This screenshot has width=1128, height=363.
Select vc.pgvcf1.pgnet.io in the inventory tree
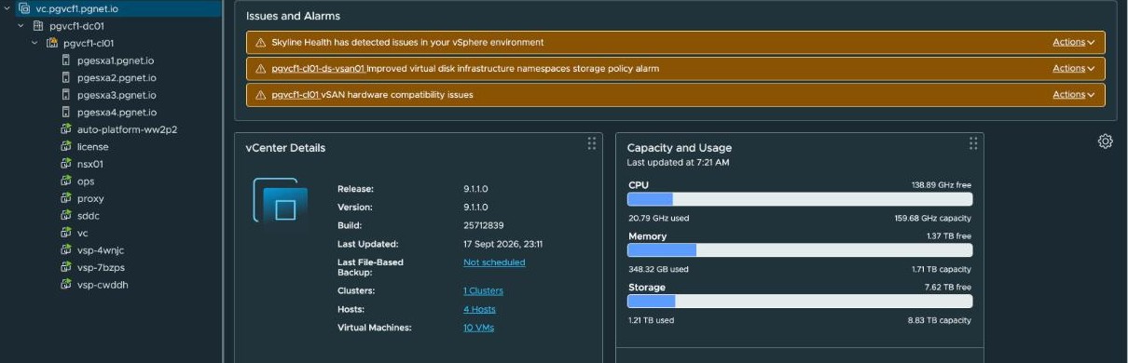[x=77, y=8]
